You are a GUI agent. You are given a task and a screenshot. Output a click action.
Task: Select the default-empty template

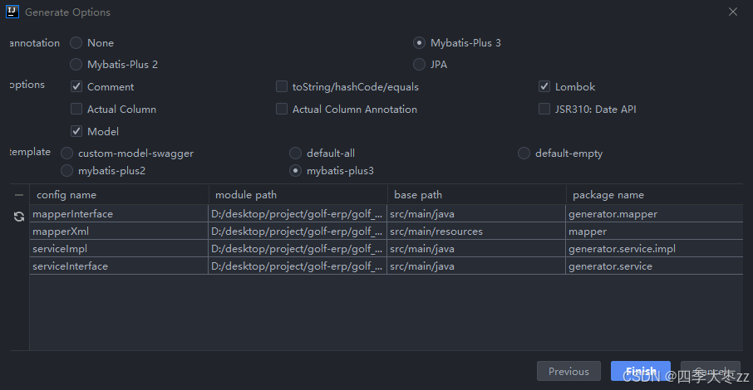(524, 153)
